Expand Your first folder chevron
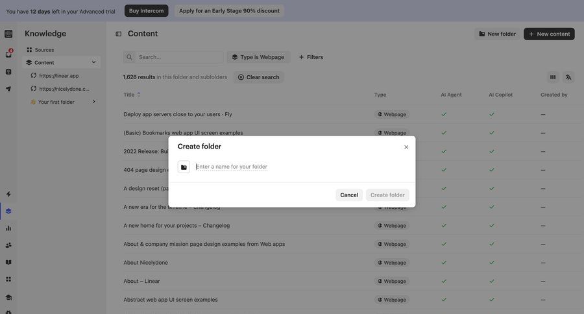 click(x=93, y=102)
